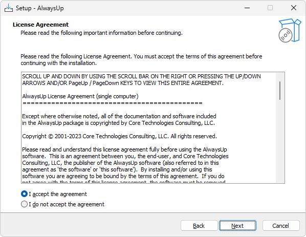Viewport: 306px width, 237px height.
Task: Click the row of equals signs separator
Action: [x=113, y=103]
